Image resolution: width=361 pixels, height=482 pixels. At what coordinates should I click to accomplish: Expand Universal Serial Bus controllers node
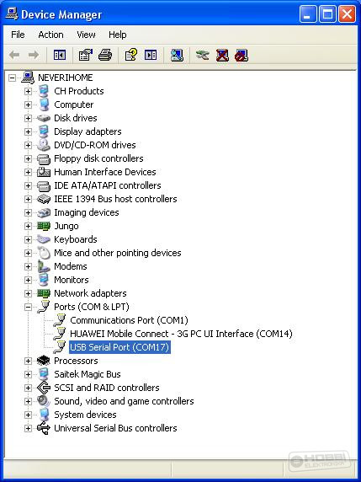tap(28, 428)
